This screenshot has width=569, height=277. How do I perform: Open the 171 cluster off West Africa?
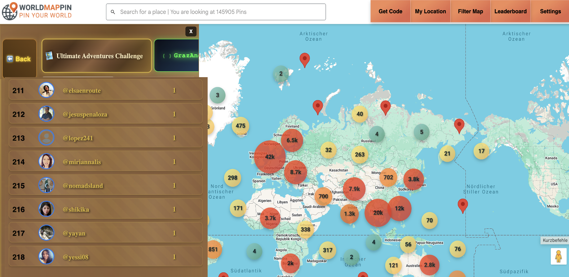click(238, 208)
